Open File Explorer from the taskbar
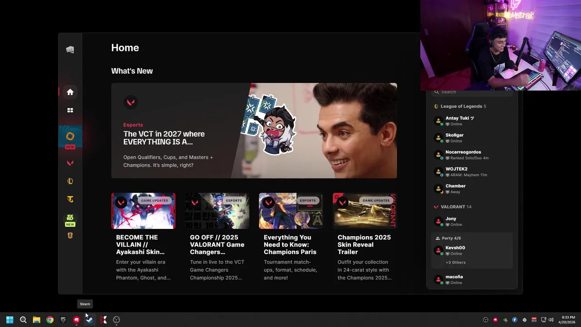Image resolution: width=581 pixels, height=327 pixels. (x=36, y=320)
